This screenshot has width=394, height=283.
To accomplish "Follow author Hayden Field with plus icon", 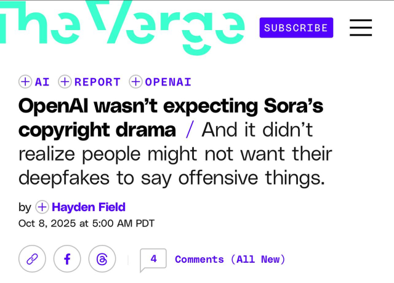I will point(42,207).
